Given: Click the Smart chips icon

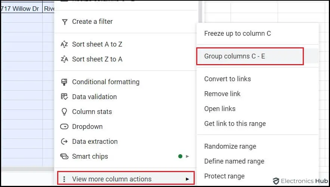Looking at the screenshot, I should (64, 156).
